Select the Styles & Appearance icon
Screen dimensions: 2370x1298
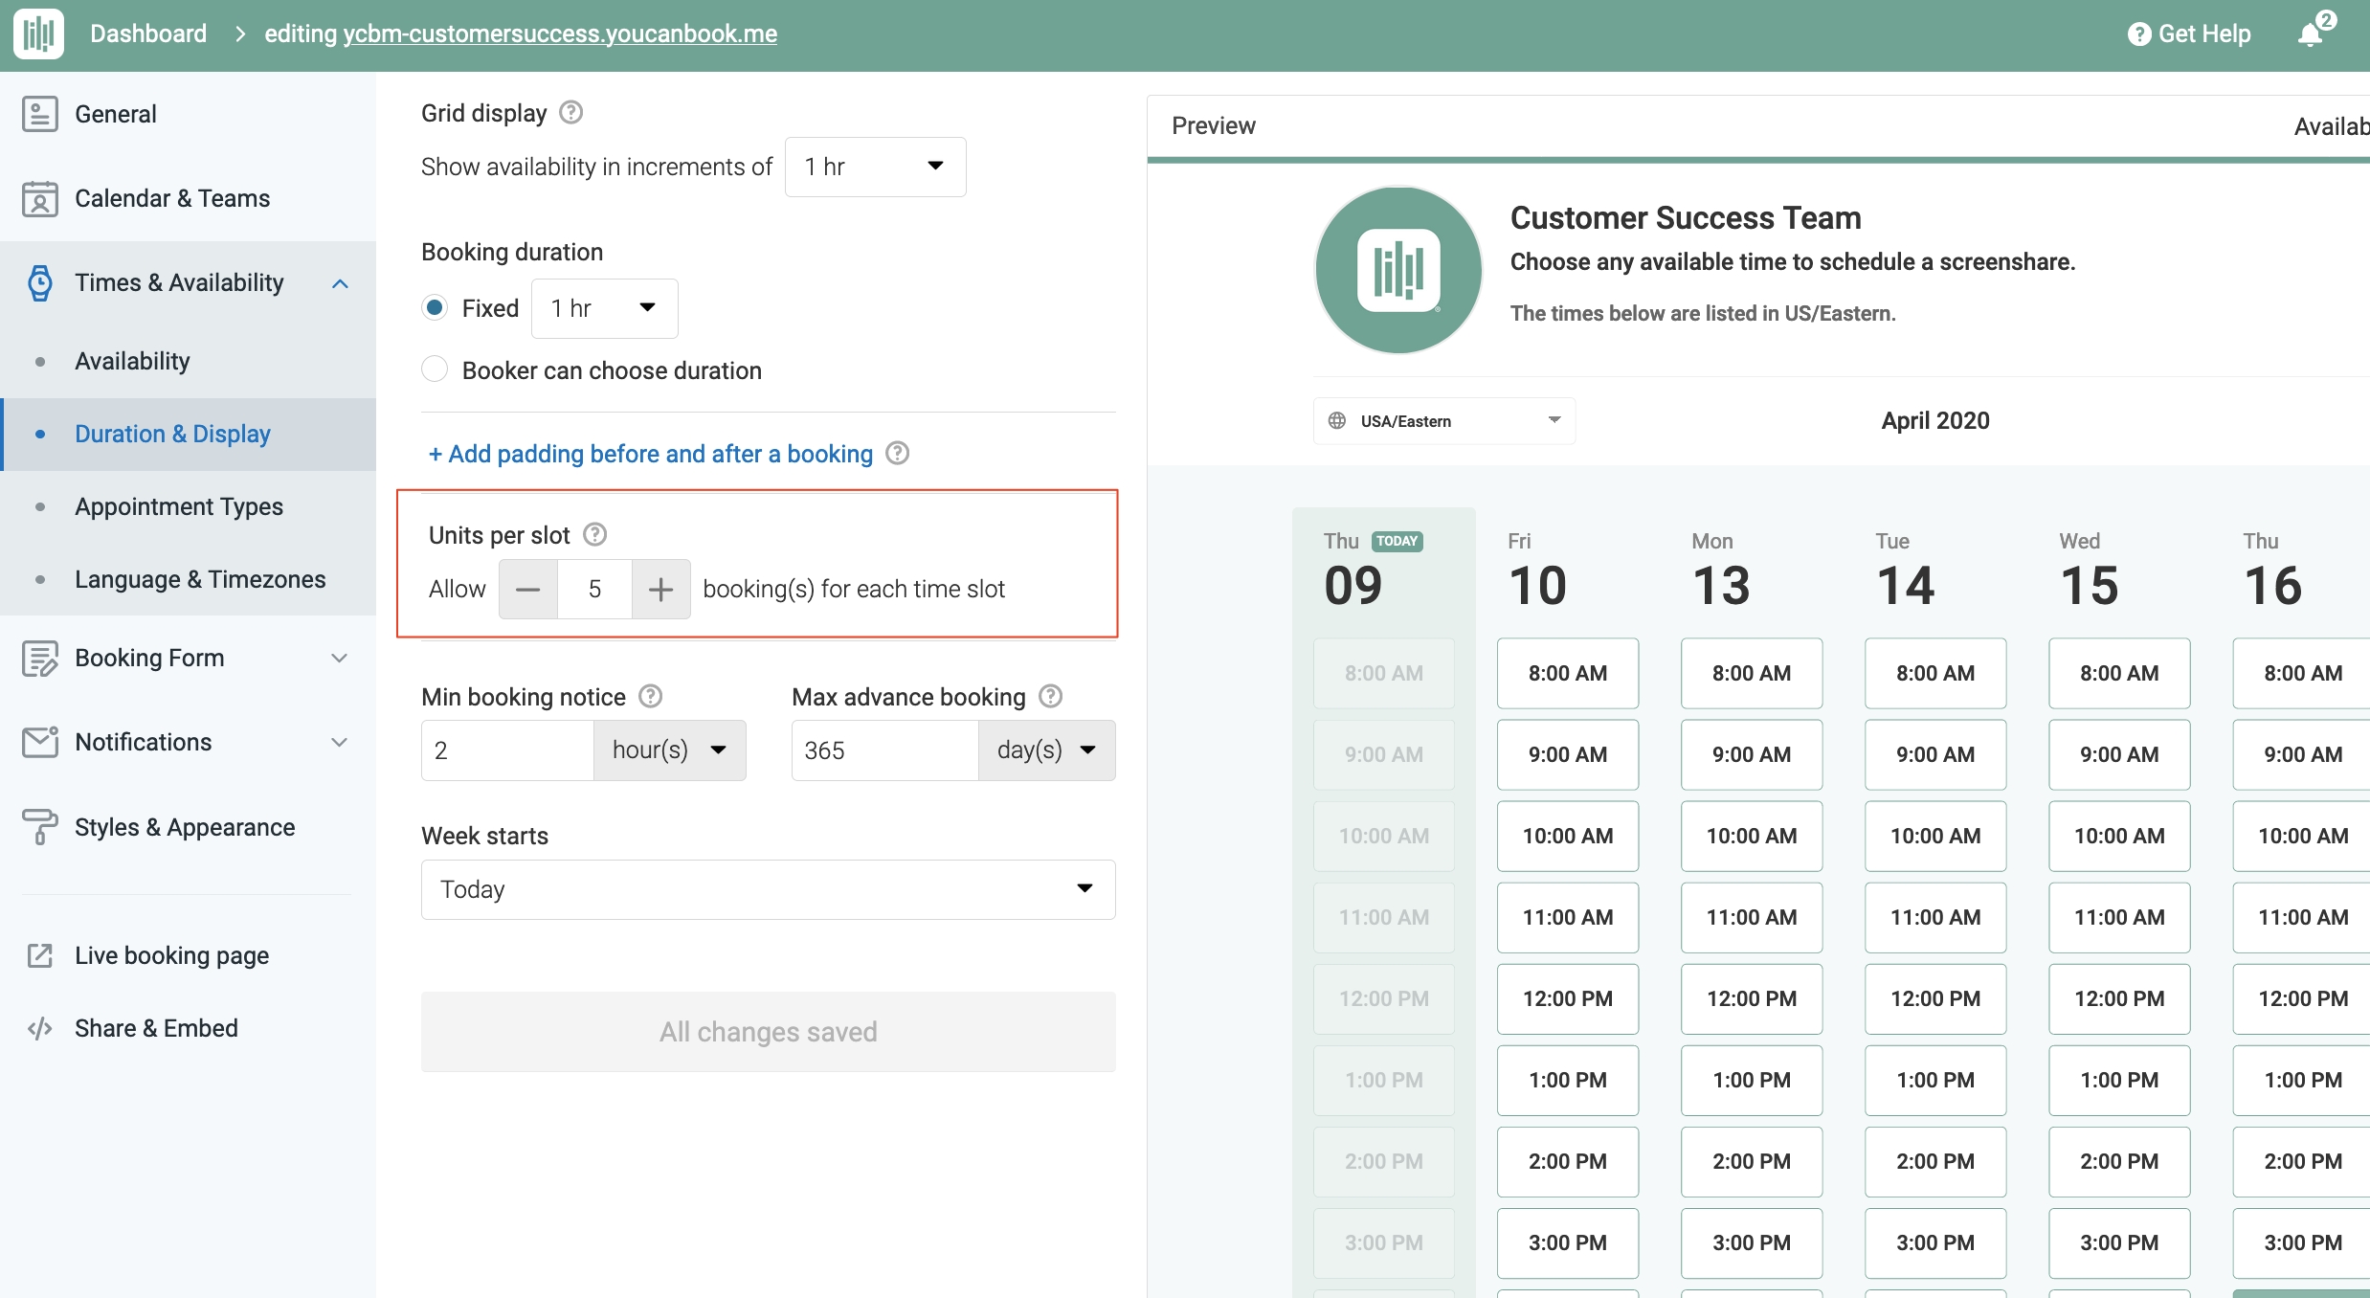pos(40,826)
